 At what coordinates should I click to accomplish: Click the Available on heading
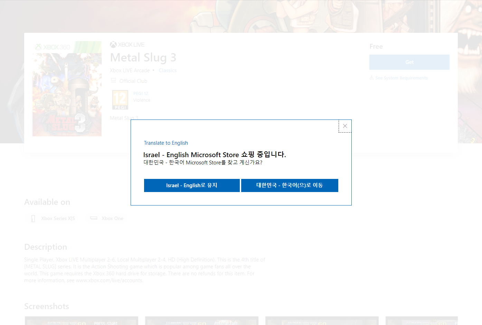[47, 202]
